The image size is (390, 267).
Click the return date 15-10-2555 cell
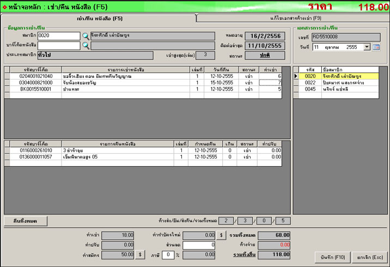click(x=221, y=83)
